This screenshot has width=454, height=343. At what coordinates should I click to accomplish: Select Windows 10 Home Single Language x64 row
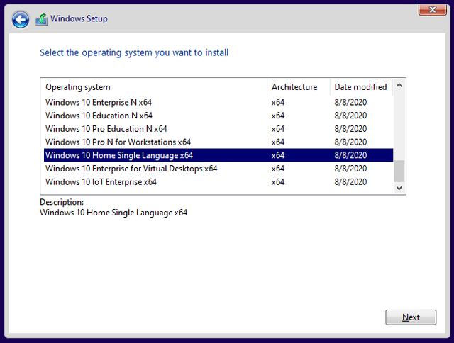pyautogui.click(x=218, y=155)
